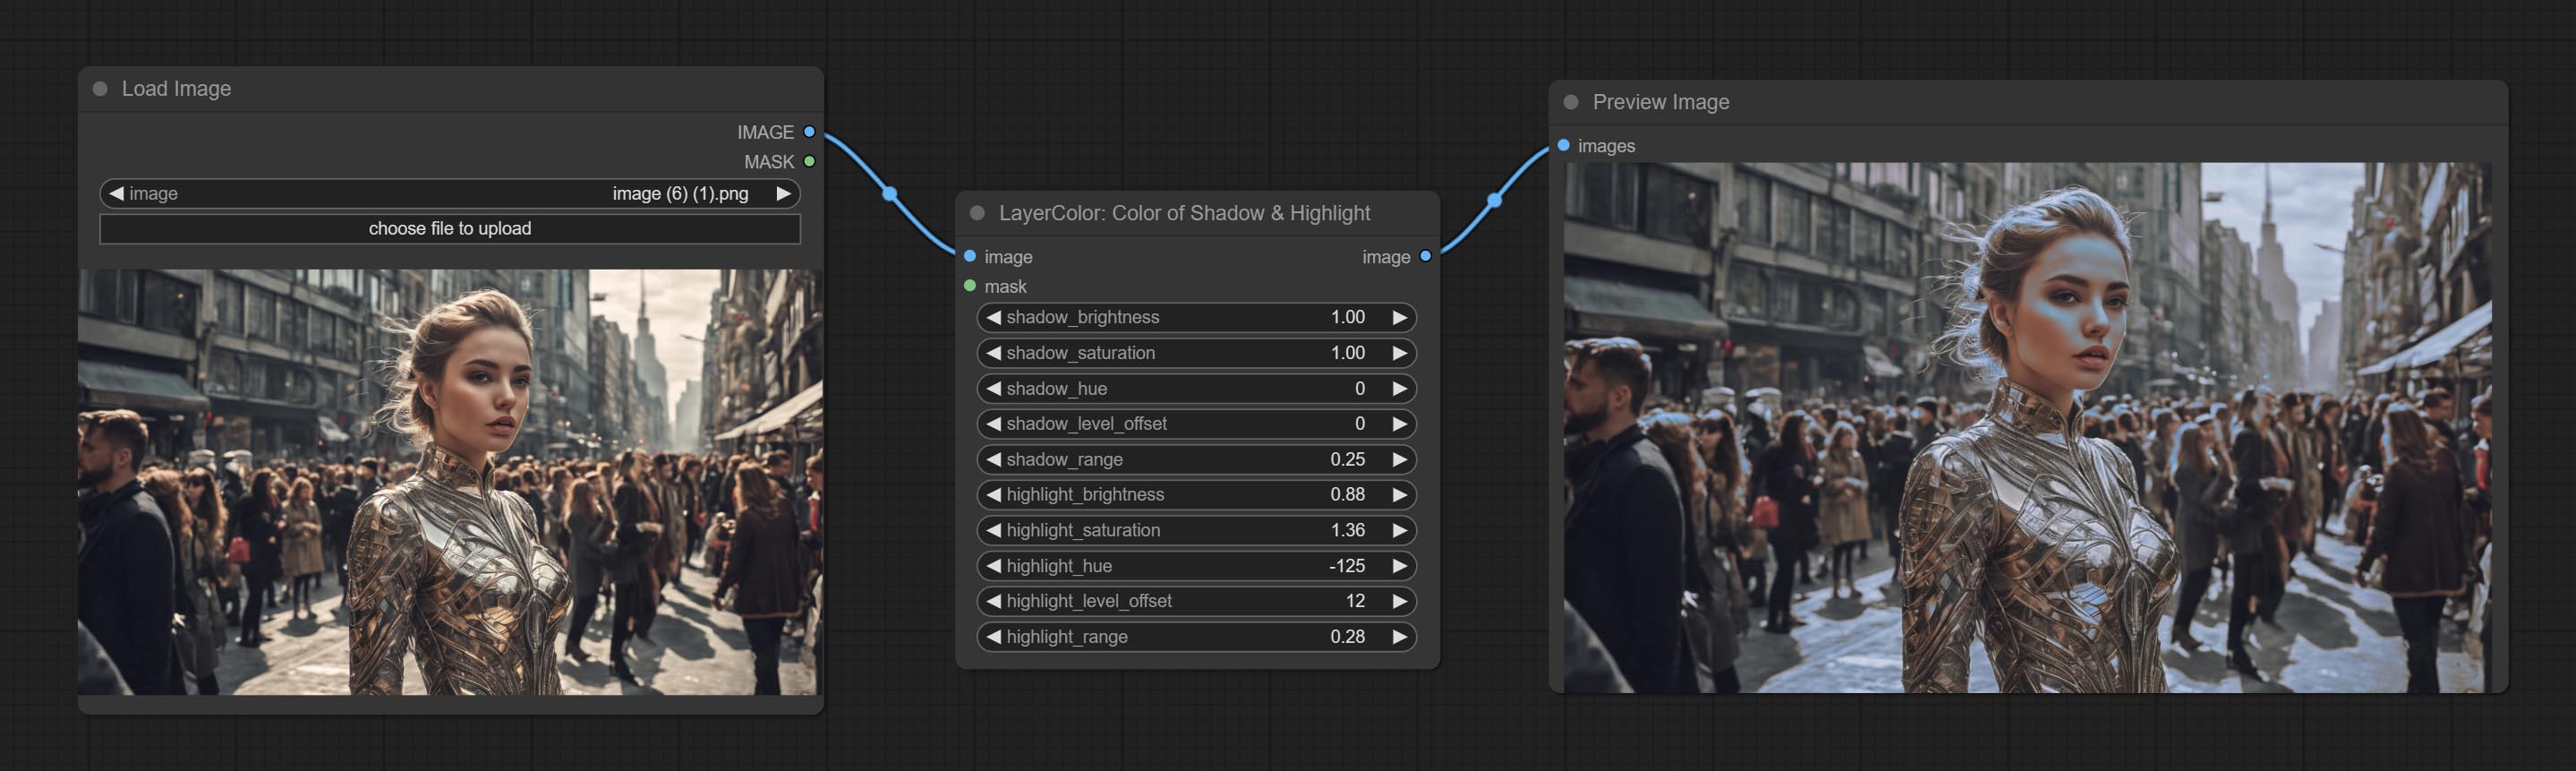Decrease highlight_hue with left arrow
This screenshot has height=771, width=2576.
(993, 566)
